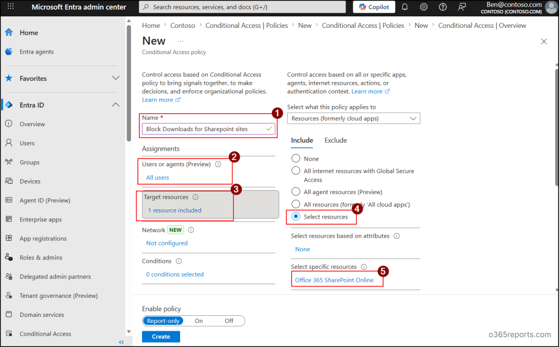Click the Overview info icon in sidebar
Screen dimensions: 559x347
[x=9, y=124]
